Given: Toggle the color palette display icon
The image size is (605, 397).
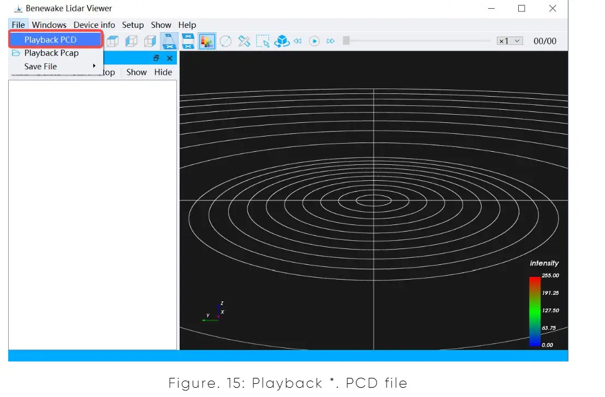Looking at the screenshot, I should [207, 41].
